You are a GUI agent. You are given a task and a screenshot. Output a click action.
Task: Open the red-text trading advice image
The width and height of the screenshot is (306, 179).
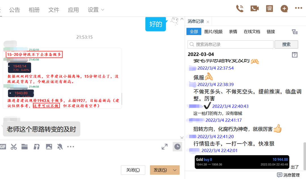[x=62, y=78]
